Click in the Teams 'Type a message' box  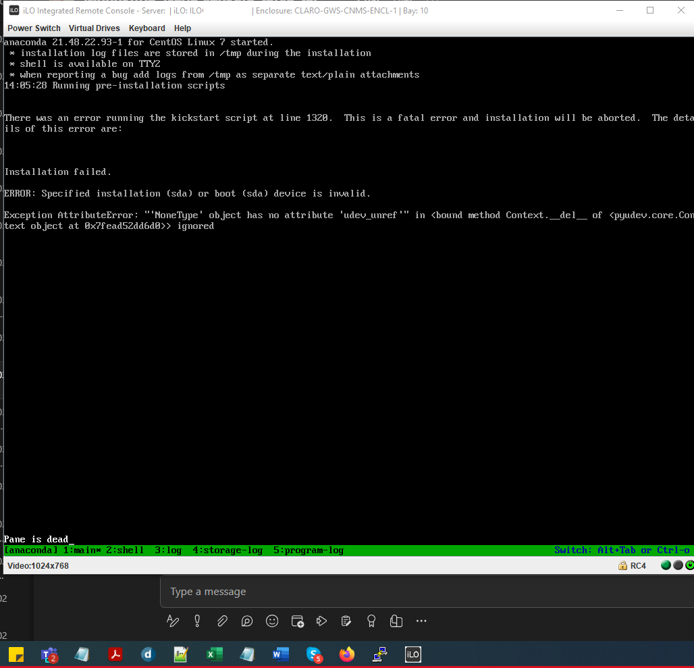[427, 592]
